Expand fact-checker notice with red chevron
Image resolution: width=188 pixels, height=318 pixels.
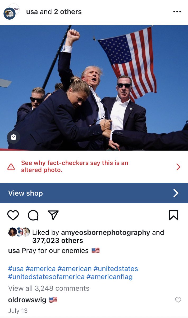(178, 167)
